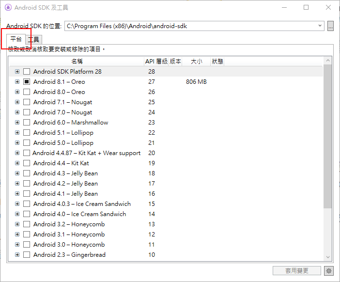Select the Android 4.2 – Jelly Bean row text
The width and height of the screenshot is (340, 282).
tap(65, 184)
